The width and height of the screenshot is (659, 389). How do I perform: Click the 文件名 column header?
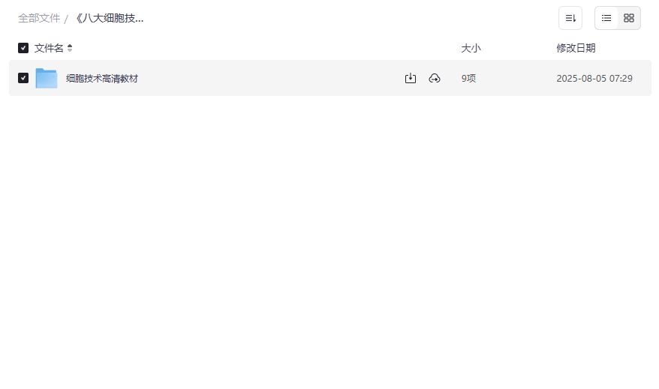click(x=49, y=48)
